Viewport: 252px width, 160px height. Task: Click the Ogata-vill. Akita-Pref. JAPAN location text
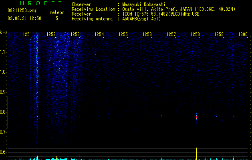[x=179, y=9]
